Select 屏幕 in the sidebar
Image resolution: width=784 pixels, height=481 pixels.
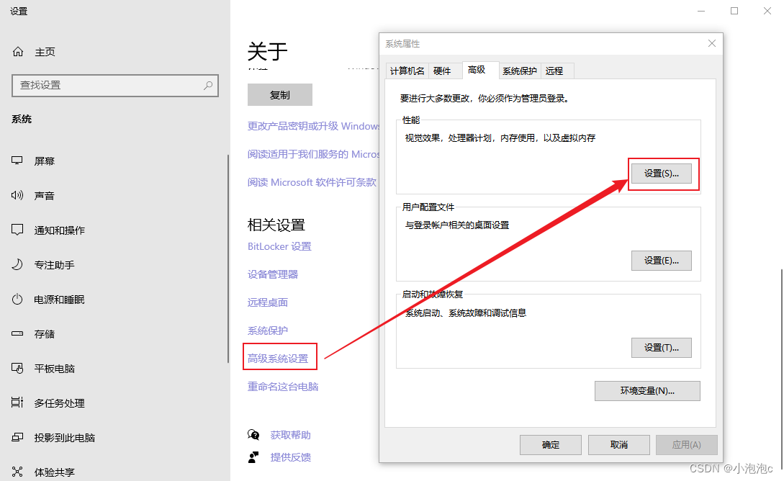[45, 161]
